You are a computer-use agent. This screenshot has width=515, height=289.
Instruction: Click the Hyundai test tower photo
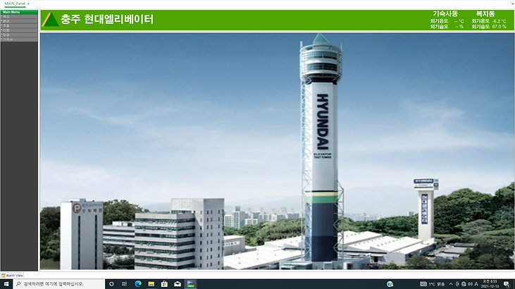277,152
